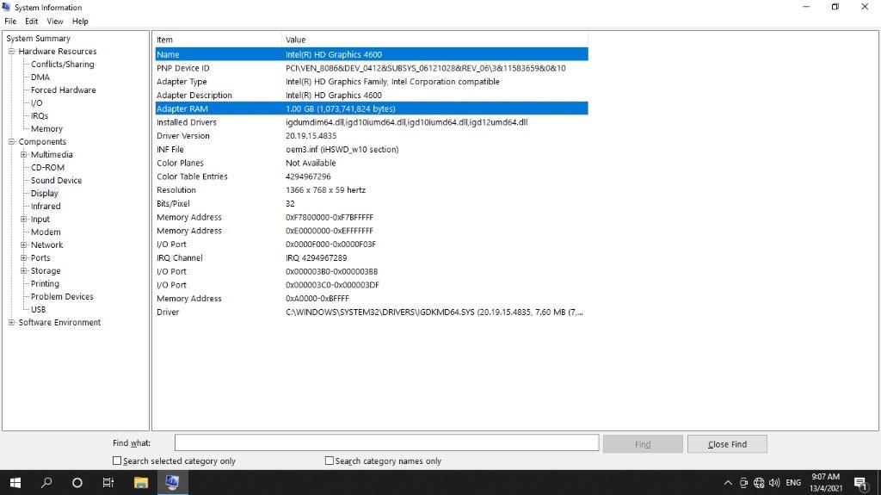Select IRQs tree item
The image size is (881, 495).
click(40, 116)
